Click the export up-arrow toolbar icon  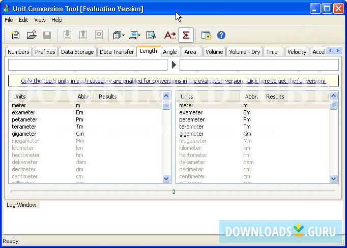(83, 35)
